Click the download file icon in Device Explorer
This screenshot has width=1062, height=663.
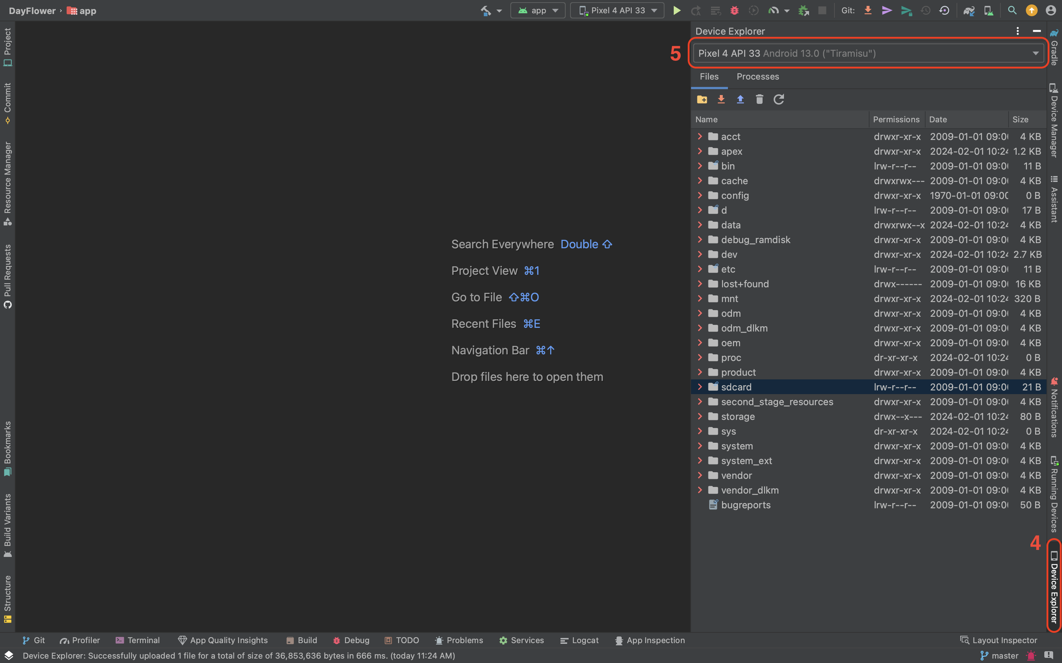tap(721, 99)
